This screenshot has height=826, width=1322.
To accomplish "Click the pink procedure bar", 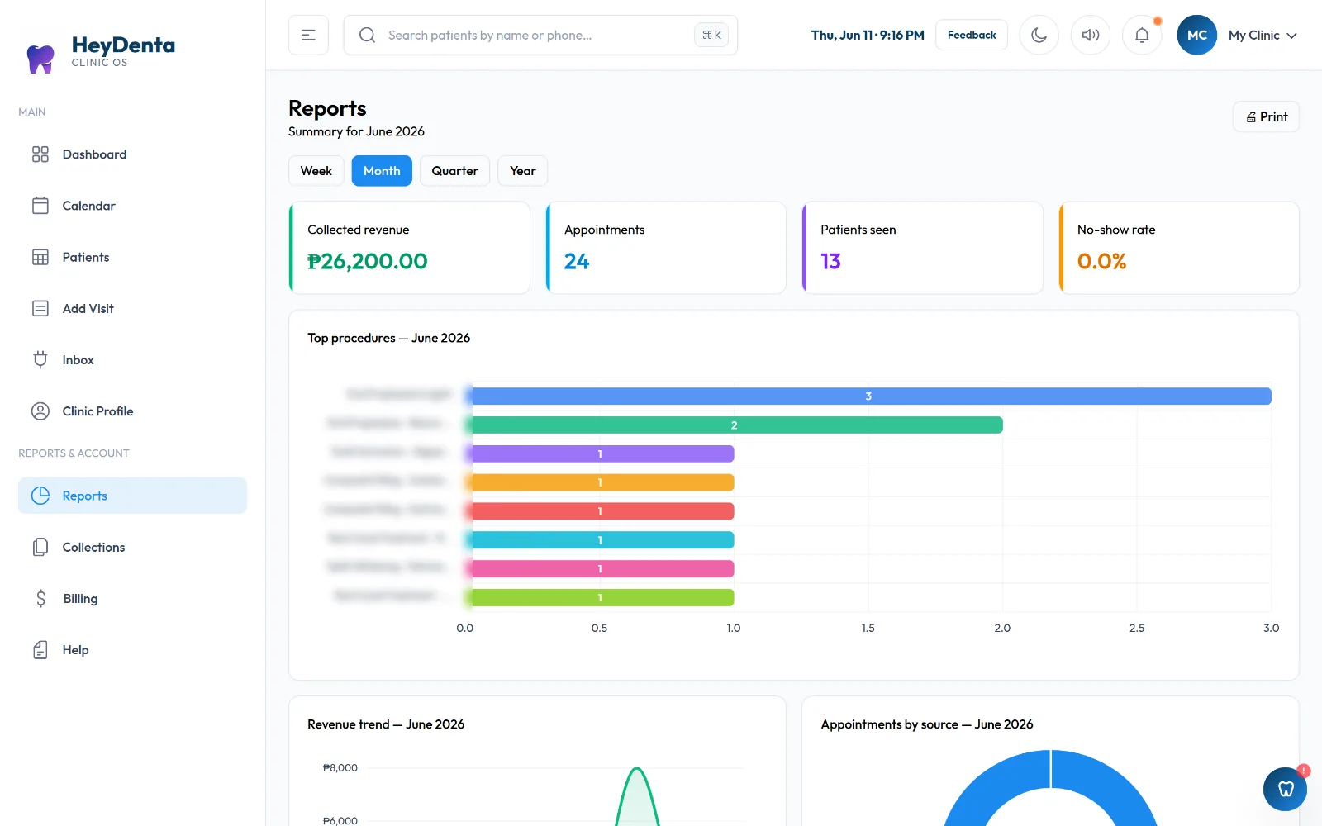I will click(x=600, y=569).
